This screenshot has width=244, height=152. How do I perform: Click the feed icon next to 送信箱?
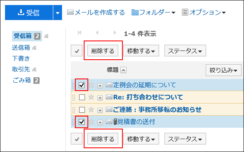(x=35, y=48)
